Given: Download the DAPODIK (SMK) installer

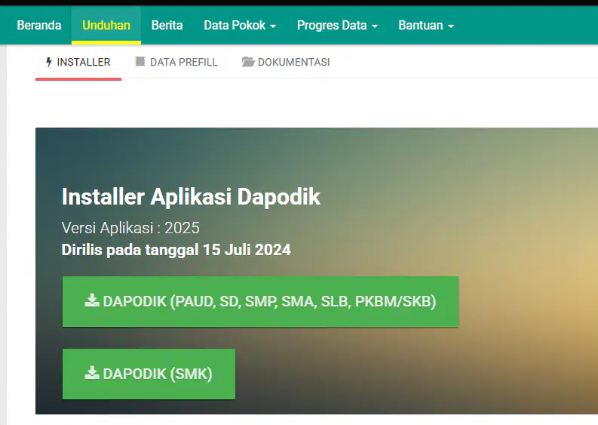Looking at the screenshot, I should click(x=149, y=374).
